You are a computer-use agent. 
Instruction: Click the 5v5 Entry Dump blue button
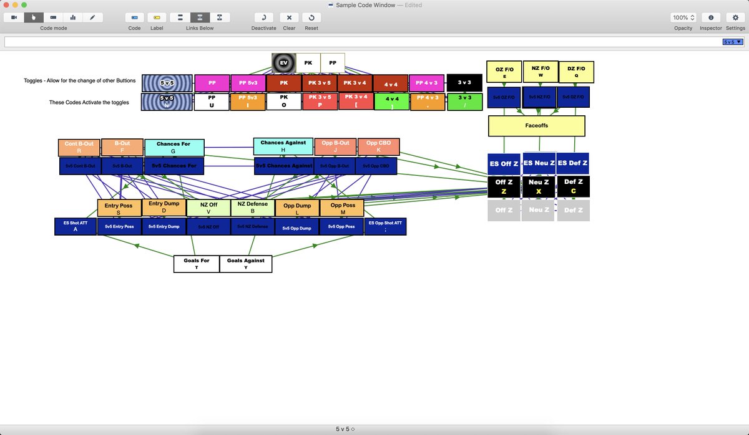click(164, 226)
